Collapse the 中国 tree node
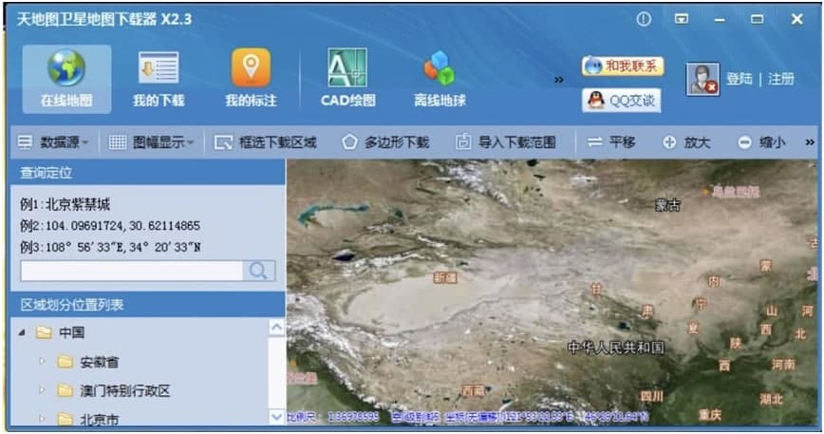Screen dimensions: 824x434 tap(22, 332)
